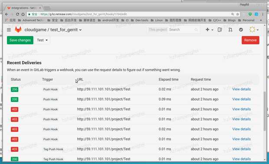
Task: Go to GitLab home via fox logo
Action: pyautogui.click(x=18, y=30)
